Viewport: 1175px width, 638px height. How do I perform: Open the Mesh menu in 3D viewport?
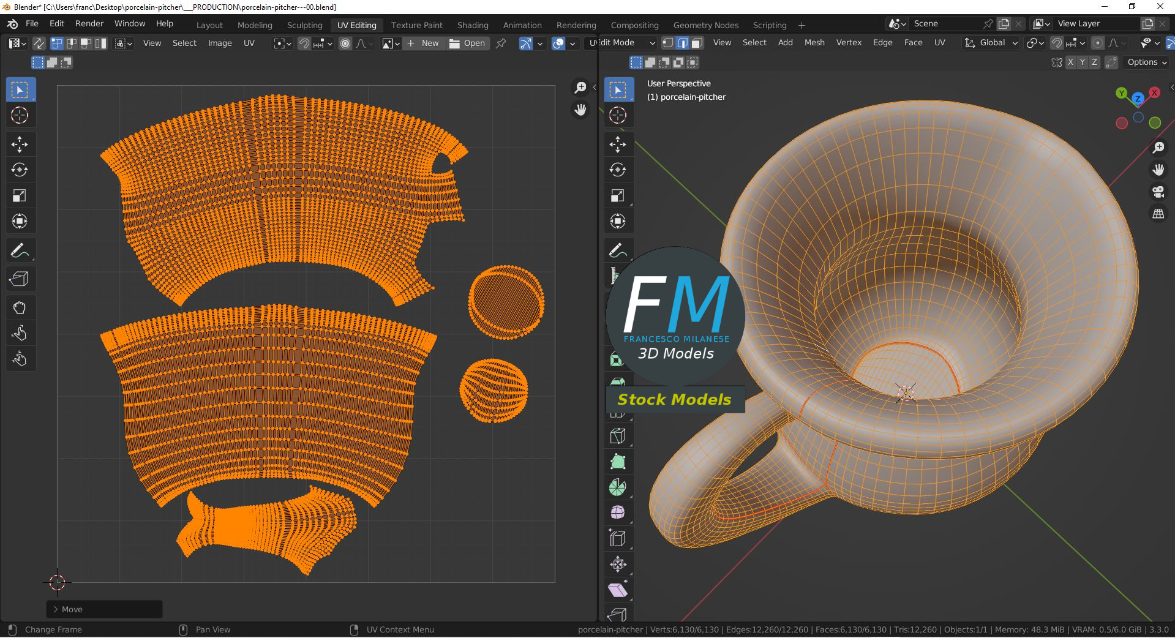(x=814, y=43)
